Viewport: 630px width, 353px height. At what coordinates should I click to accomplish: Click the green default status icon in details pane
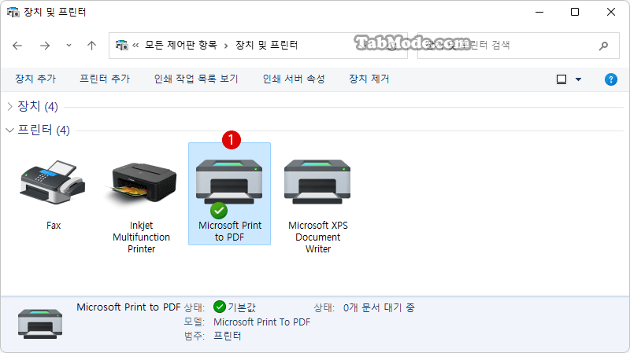click(x=220, y=307)
